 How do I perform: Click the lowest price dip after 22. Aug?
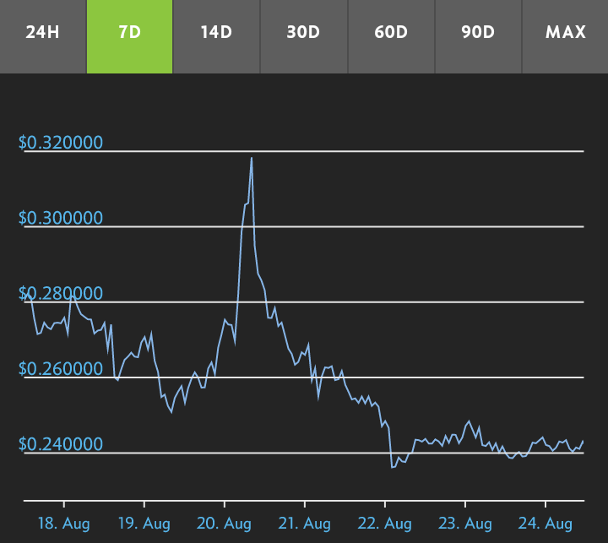point(392,467)
